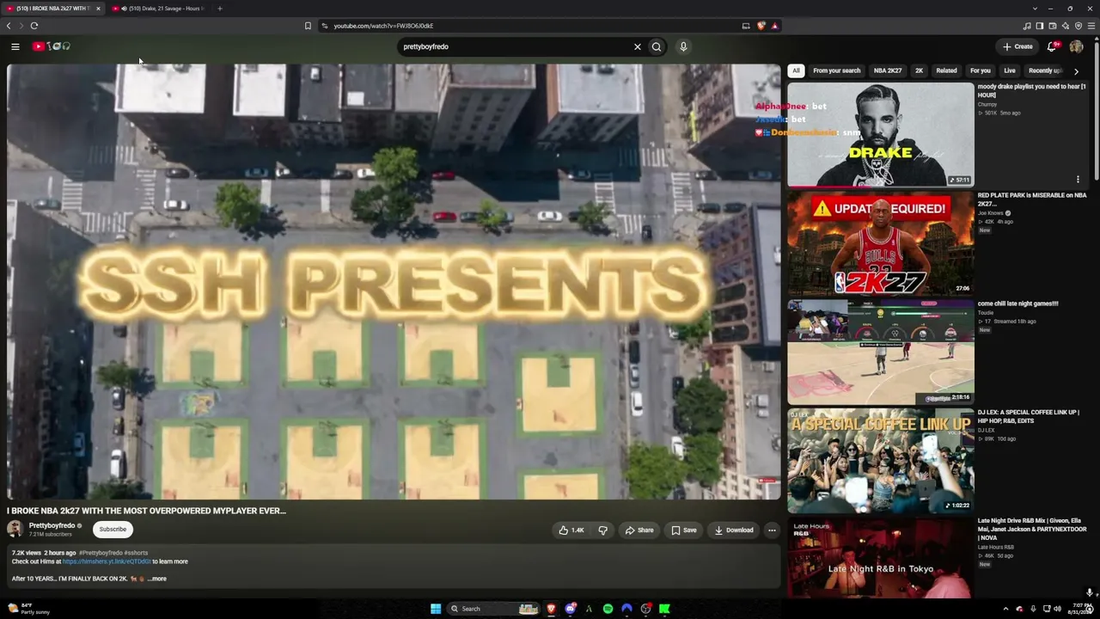Open the Windows Start menu
The height and width of the screenshot is (619, 1100).
436,609
